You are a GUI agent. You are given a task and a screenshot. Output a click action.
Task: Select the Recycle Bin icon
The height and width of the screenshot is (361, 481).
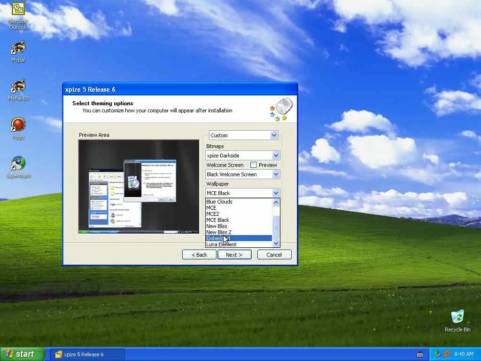[458, 321]
